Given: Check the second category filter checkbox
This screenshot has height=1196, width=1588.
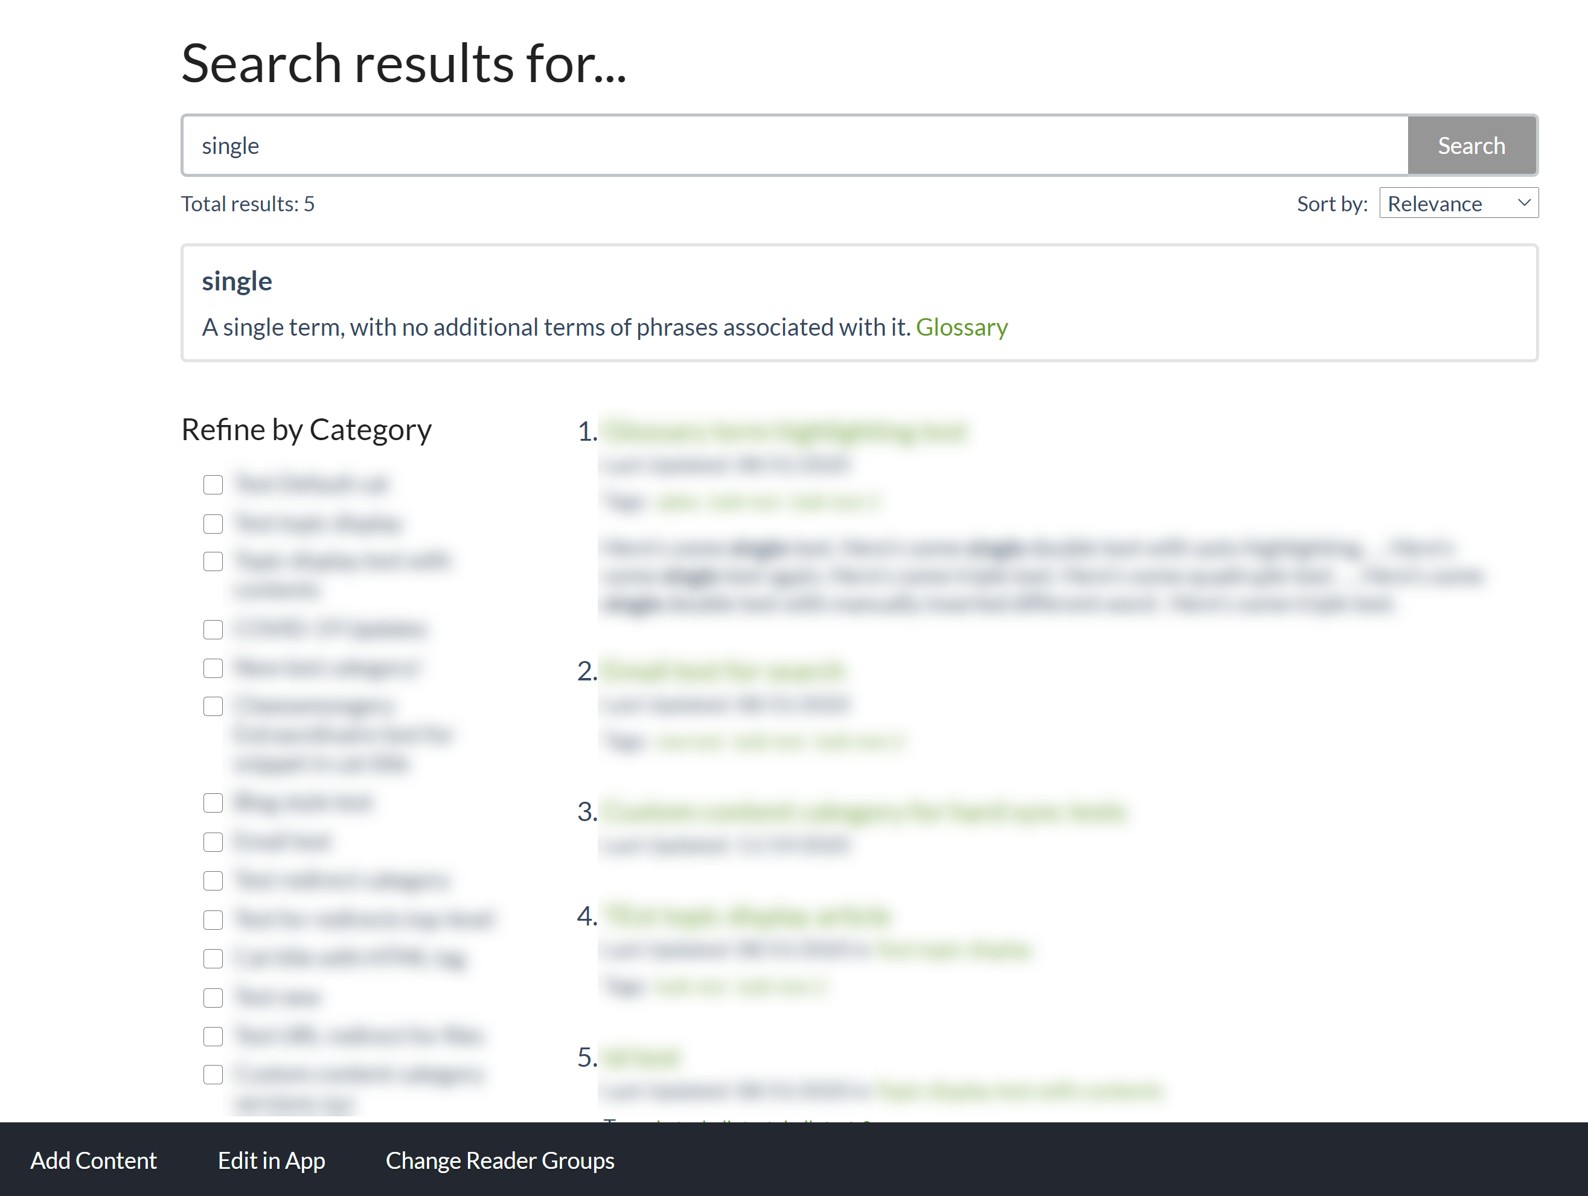Looking at the screenshot, I should [213, 524].
